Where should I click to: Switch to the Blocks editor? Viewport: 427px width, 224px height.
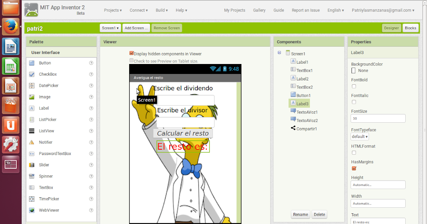point(410,27)
